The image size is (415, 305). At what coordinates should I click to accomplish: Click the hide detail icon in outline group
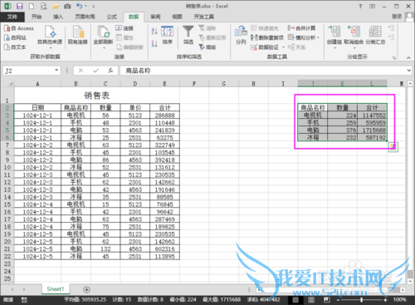pos(391,37)
